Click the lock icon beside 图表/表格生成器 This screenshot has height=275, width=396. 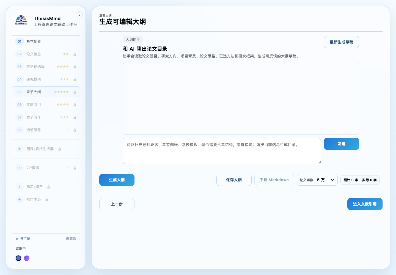(x=60, y=149)
